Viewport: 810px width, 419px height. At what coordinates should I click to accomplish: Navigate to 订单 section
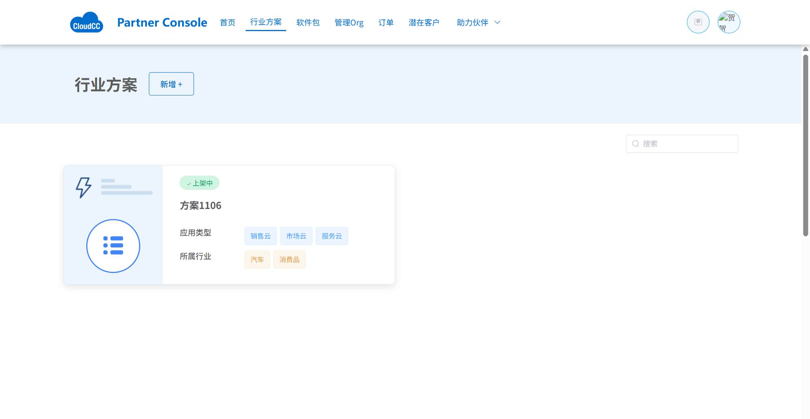tap(386, 23)
